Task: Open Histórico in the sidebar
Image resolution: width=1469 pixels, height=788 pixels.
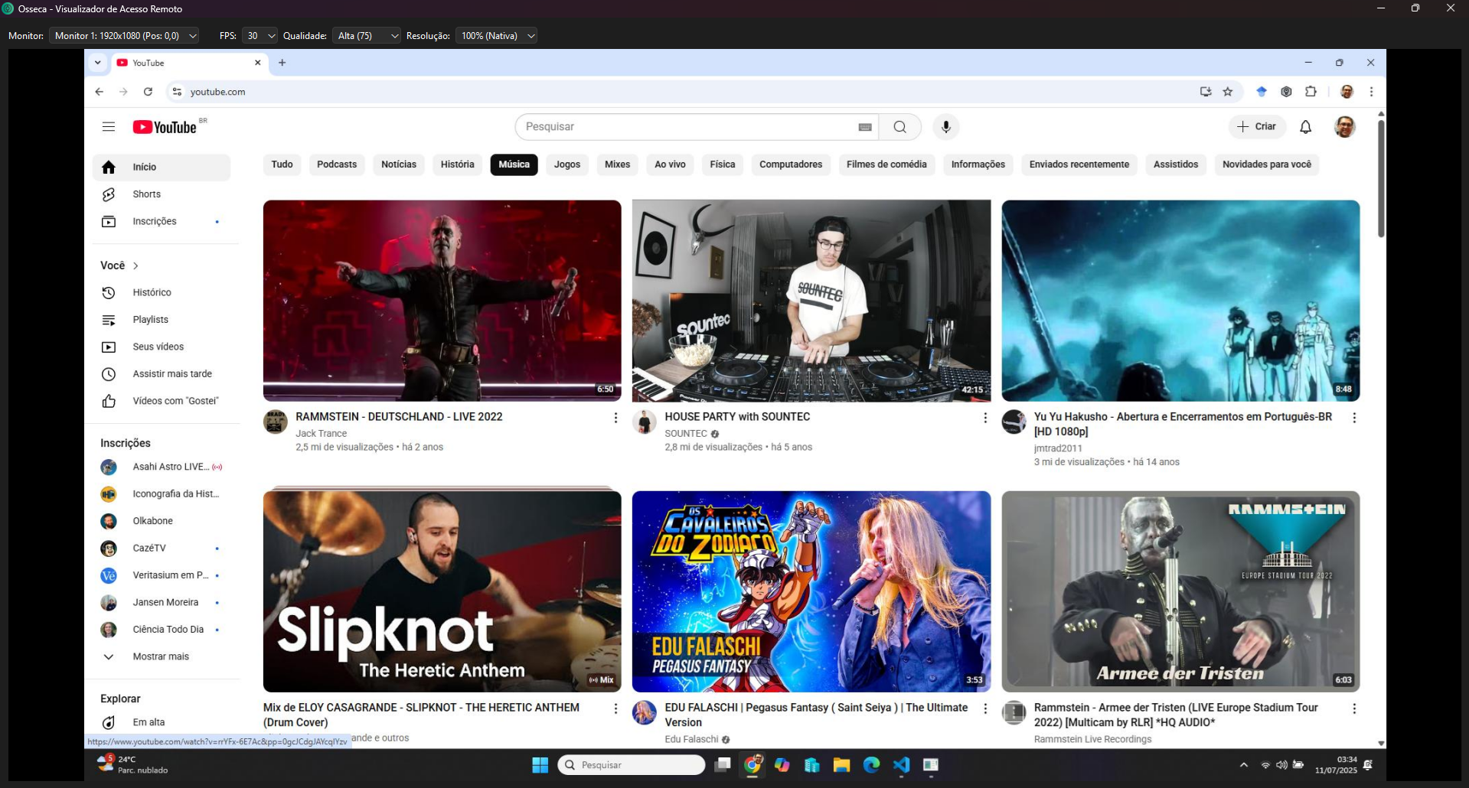Action: coord(152,292)
